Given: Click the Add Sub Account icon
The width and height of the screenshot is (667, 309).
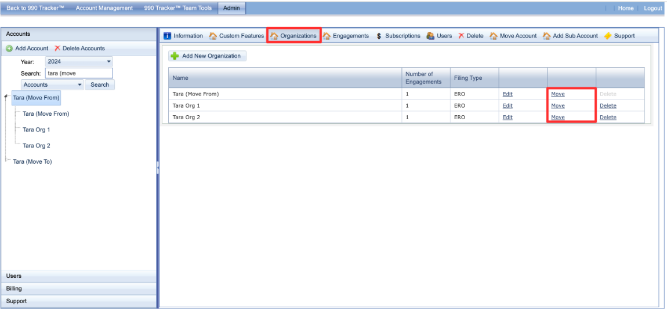Looking at the screenshot, I should (x=547, y=36).
